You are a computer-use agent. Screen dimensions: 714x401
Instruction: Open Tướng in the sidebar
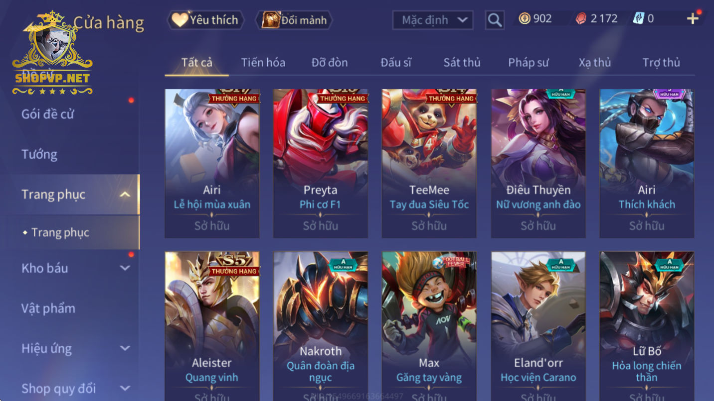(39, 154)
